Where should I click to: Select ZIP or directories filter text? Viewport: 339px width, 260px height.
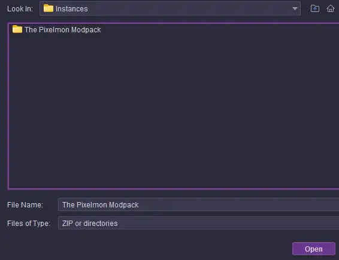(90, 224)
